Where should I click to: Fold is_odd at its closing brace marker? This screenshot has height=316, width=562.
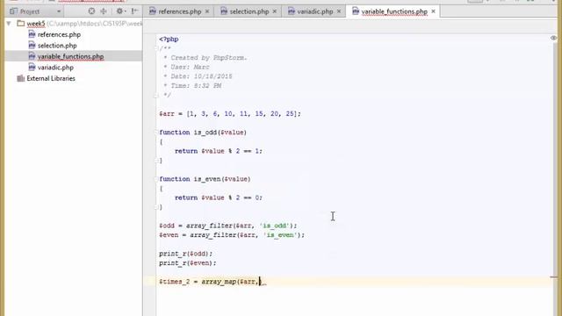coord(156,161)
